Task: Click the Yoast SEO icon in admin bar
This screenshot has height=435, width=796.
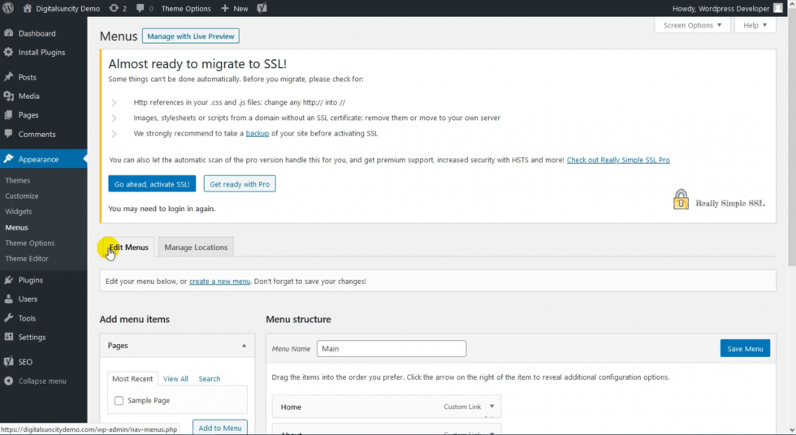Action: (262, 8)
